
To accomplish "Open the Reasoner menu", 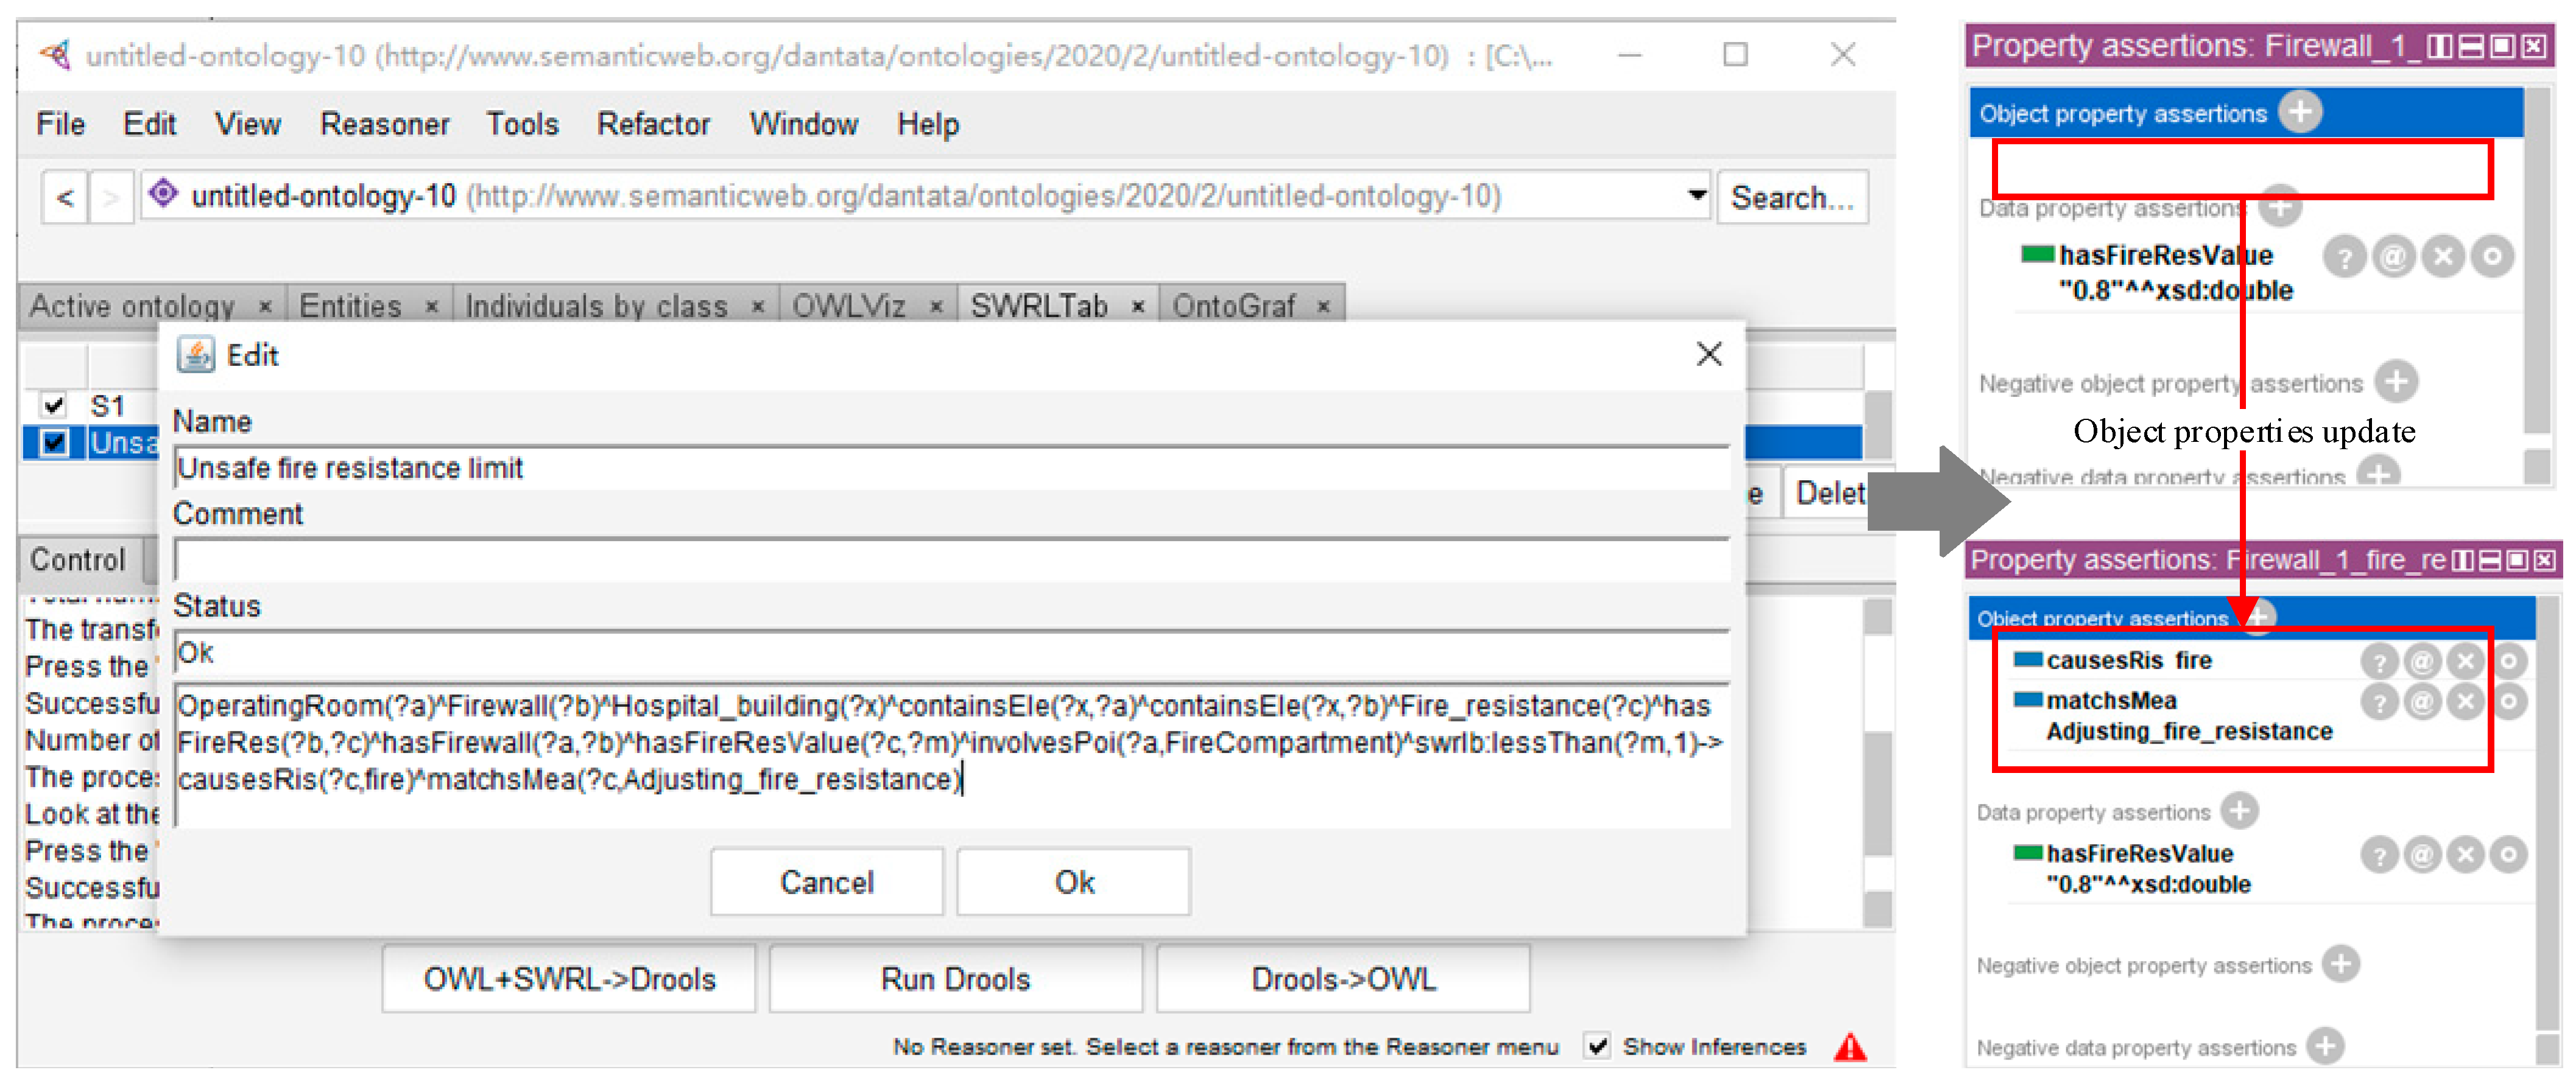I will (384, 124).
